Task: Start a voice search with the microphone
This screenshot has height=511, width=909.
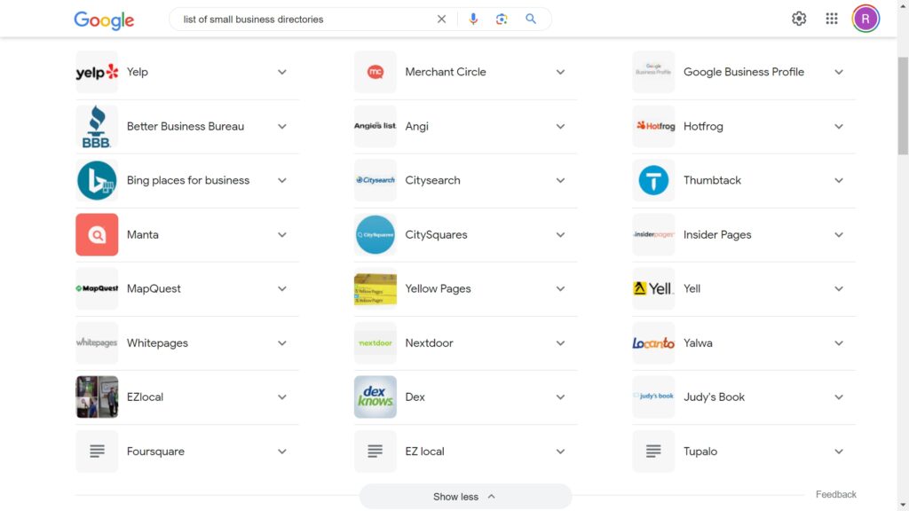Action: point(472,18)
